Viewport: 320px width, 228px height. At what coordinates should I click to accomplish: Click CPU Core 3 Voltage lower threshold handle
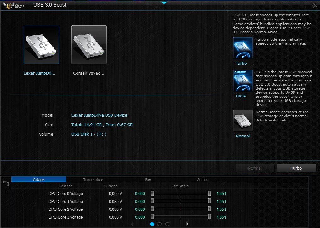point(152,217)
